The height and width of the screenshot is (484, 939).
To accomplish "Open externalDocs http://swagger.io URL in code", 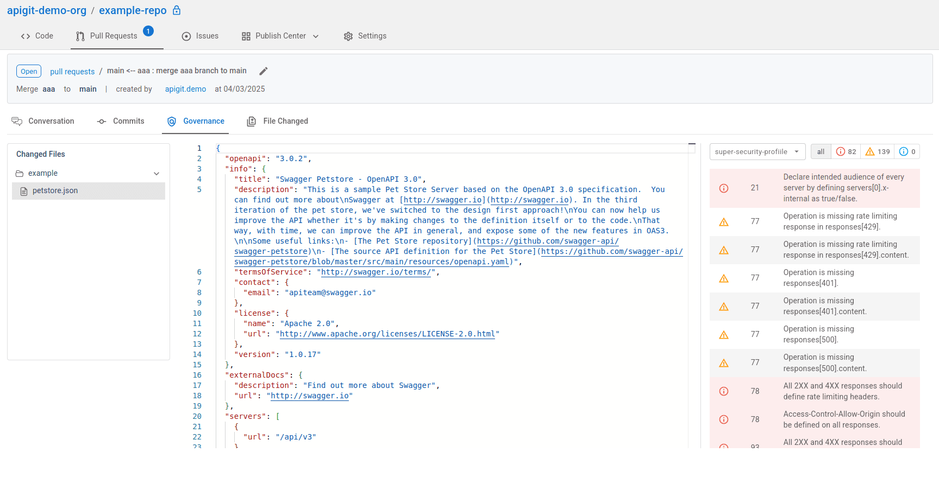I will click(310, 396).
